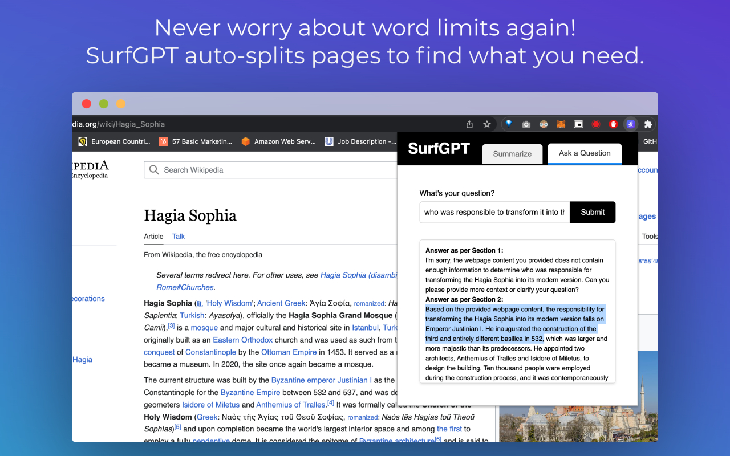Focus the Search Wikipedia field
The height and width of the screenshot is (456, 730).
(270, 170)
